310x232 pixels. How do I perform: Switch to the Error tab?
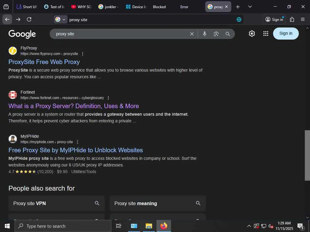coord(184,7)
